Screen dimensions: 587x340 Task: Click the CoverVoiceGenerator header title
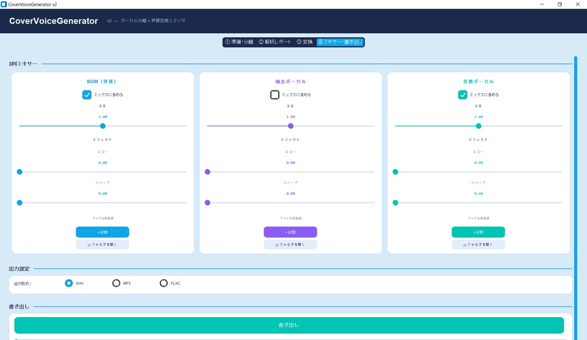click(53, 21)
